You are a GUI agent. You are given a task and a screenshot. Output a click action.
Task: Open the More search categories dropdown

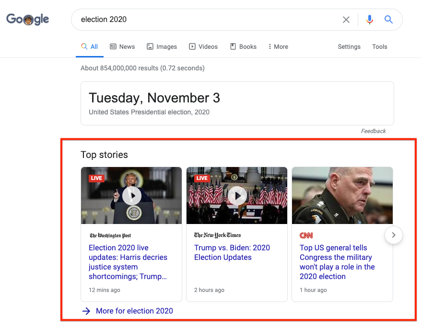click(x=278, y=46)
